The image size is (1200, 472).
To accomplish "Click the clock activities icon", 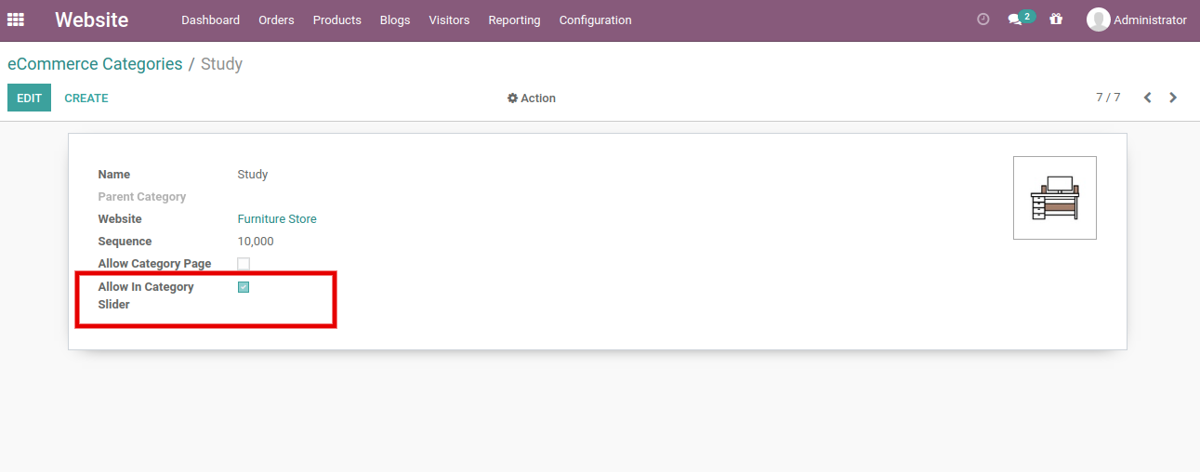I will pos(983,20).
